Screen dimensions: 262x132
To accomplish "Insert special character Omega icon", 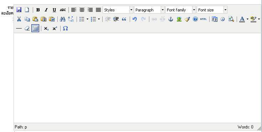I will click(x=65, y=29).
